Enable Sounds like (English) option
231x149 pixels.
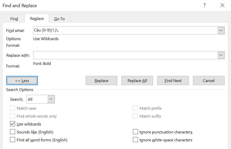(13, 132)
